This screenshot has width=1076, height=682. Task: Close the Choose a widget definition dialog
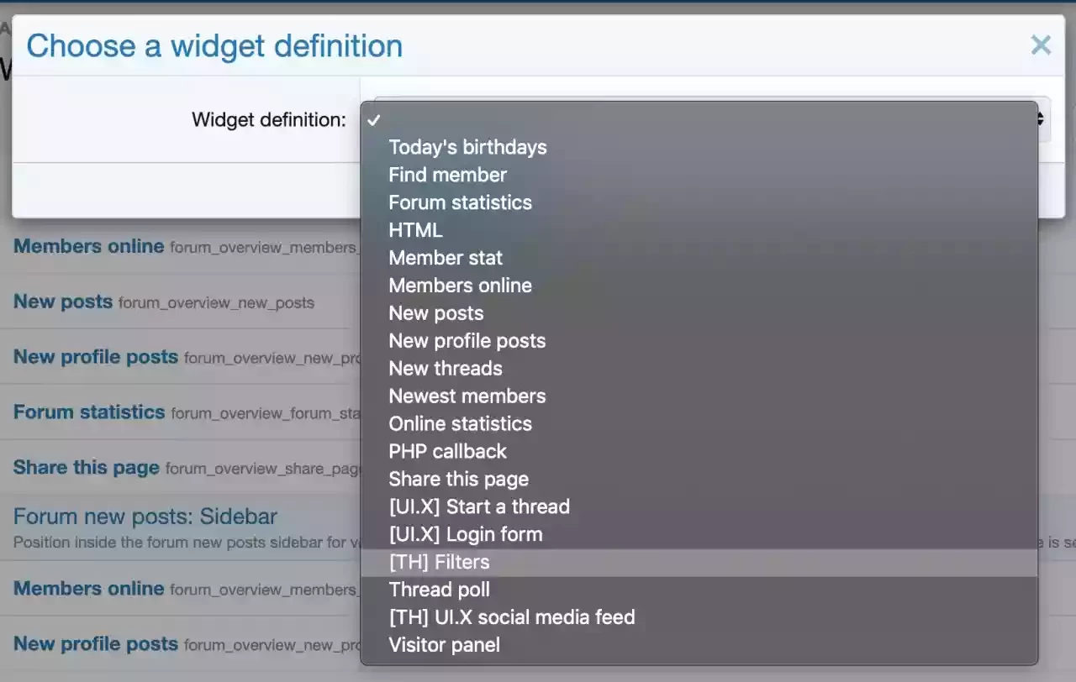(1041, 45)
